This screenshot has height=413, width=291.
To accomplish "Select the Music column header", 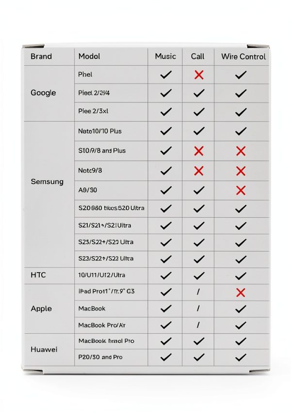I will pos(165,56).
